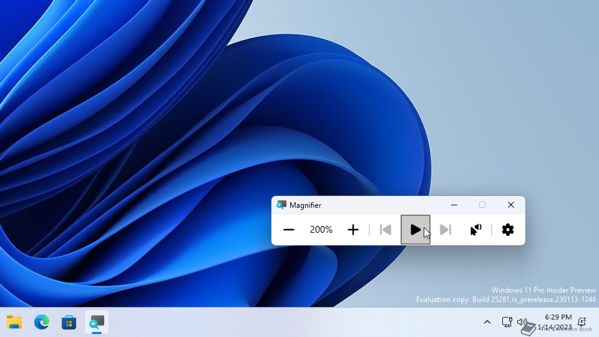
Task: Expand the hidden system tray icons chevron
Action: coord(487,322)
